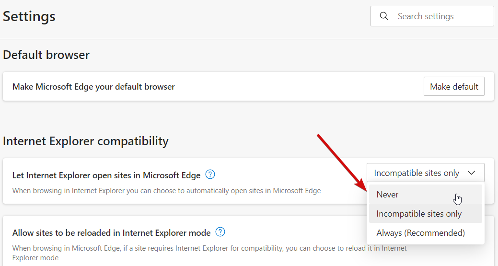This screenshot has height=266, width=498.
Task: Click the Settings page heading
Action: click(x=29, y=16)
